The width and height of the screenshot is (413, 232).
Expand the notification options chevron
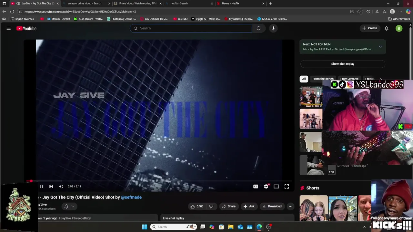pyautogui.click(x=73, y=207)
